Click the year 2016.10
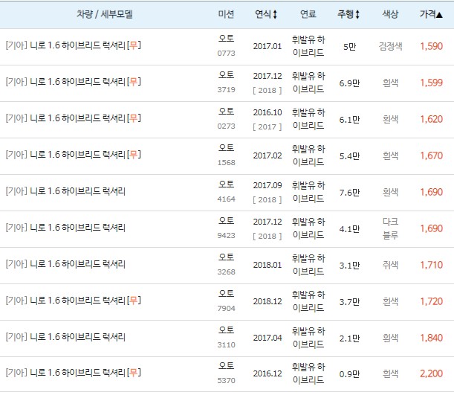This screenshot has width=454, height=398. [267, 112]
